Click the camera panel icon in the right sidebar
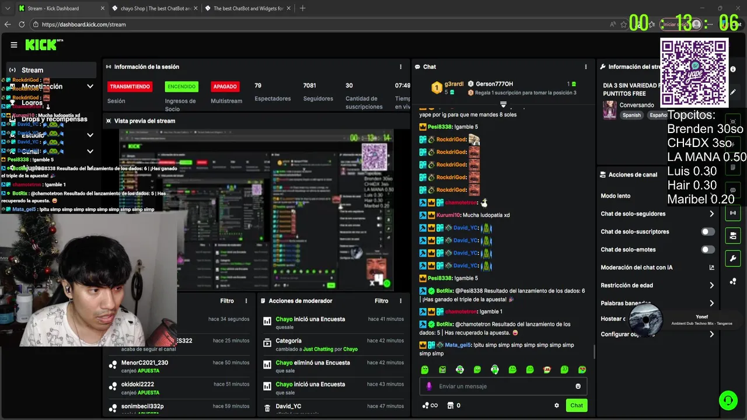Screen dimensions: 747x420 (x=733, y=236)
